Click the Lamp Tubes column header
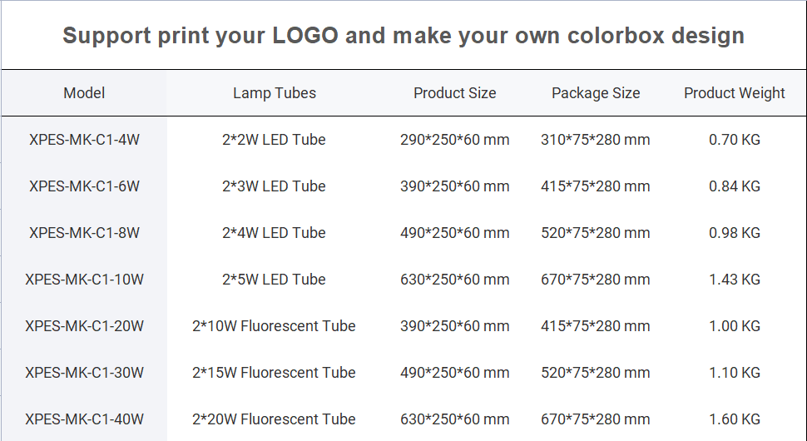This screenshot has width=807, height=441. [x=275, y=93]
